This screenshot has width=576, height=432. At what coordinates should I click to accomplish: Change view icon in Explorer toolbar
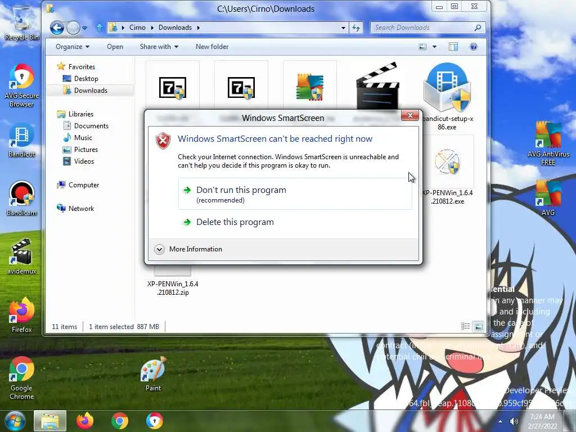click(x=423, y=47)
